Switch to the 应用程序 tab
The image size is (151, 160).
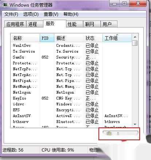15,24
